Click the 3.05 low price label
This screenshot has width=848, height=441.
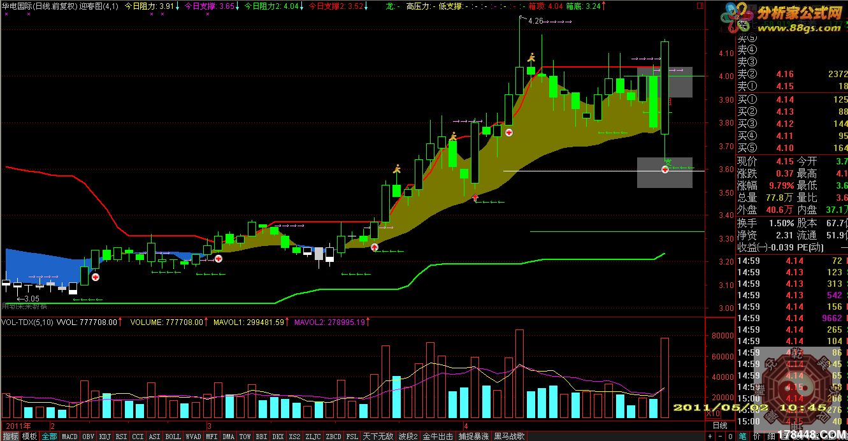click(32, 298)
